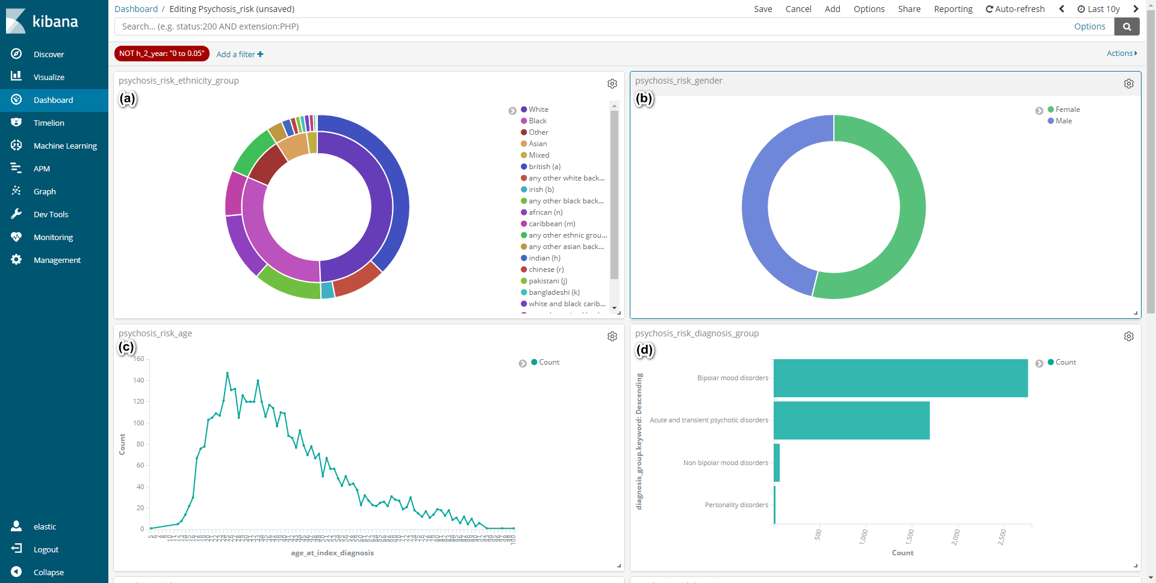Click into the query search field
This screenshot has height=583, width=1156.
[x=590, y=26]
